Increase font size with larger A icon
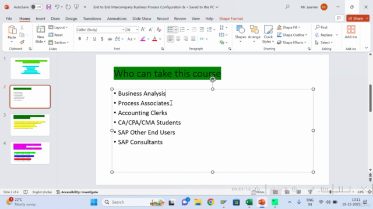The image size is (373, 209). pos(143,30)
